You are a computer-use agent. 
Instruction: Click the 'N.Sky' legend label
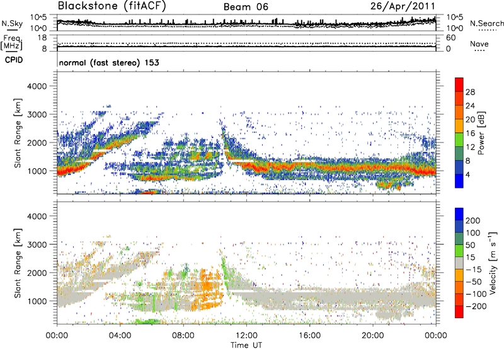(x=12, y=23)
